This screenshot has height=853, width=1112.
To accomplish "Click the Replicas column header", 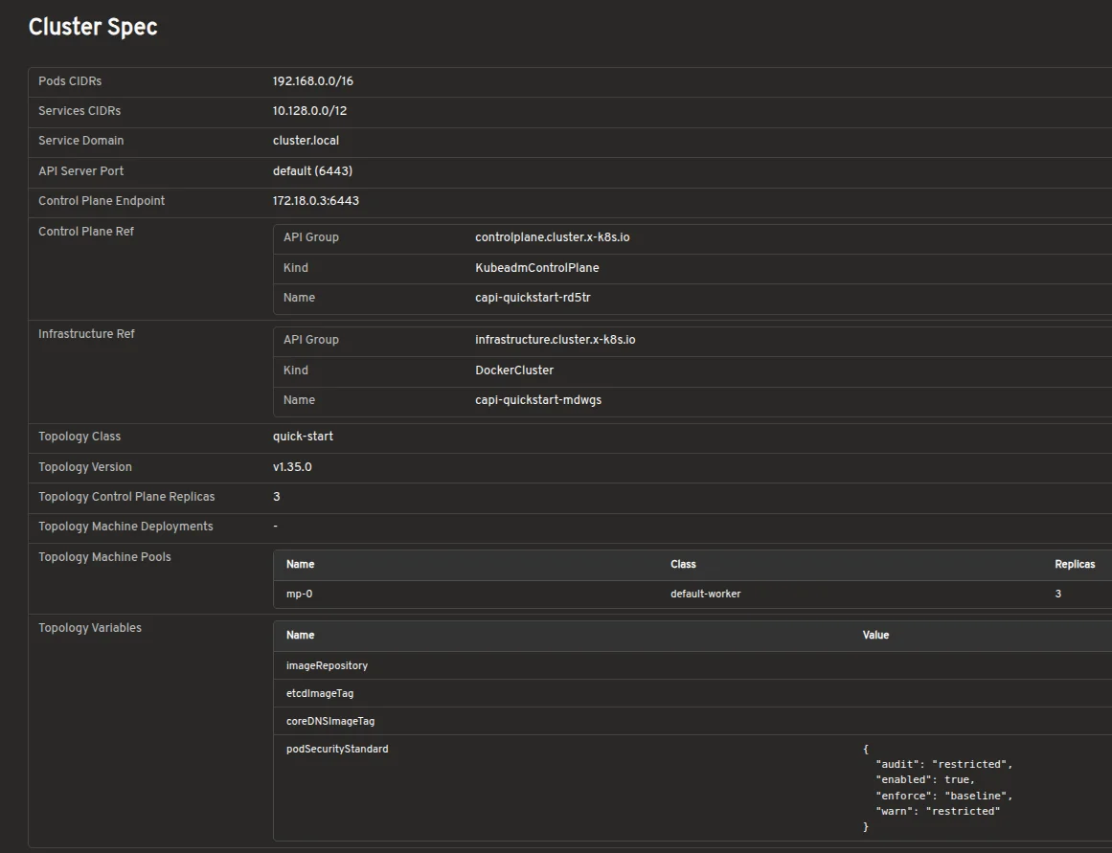I will click(x=1075, y=565).
